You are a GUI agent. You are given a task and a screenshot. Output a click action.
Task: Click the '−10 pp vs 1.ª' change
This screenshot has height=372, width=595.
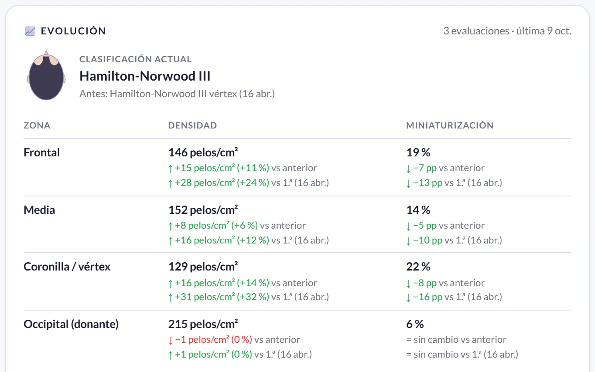click(x=454, y=240)
